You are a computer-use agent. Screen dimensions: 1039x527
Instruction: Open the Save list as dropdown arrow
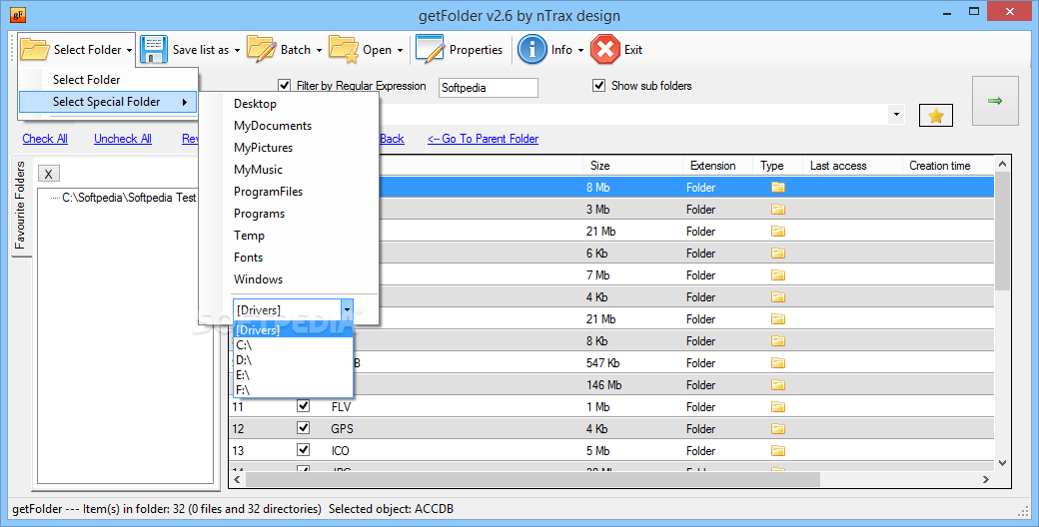click(x=237, y=50)
